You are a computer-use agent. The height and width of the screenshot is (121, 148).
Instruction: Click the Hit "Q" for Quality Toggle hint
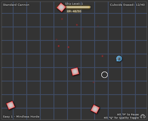(121, 118)
